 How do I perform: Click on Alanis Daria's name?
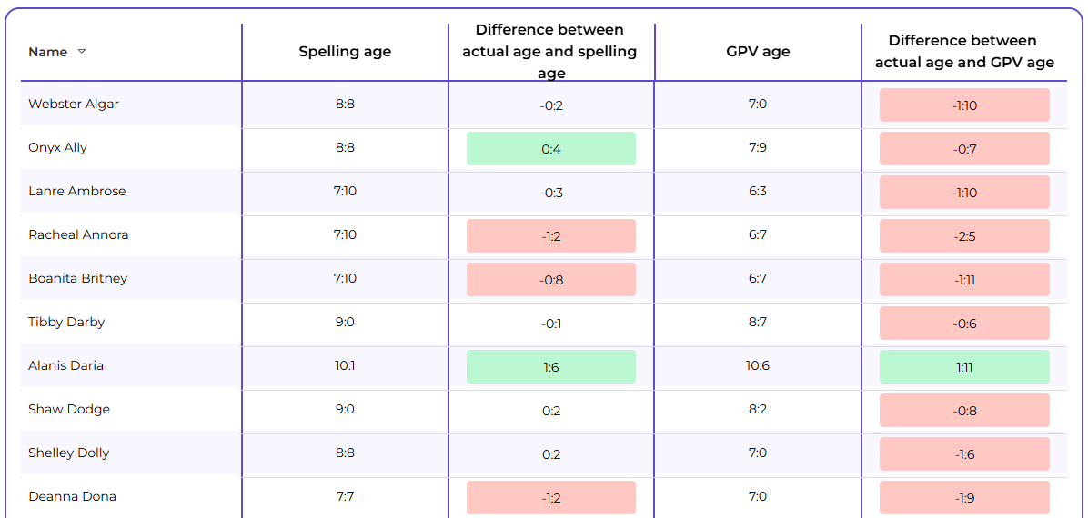(x=65, y=366)
